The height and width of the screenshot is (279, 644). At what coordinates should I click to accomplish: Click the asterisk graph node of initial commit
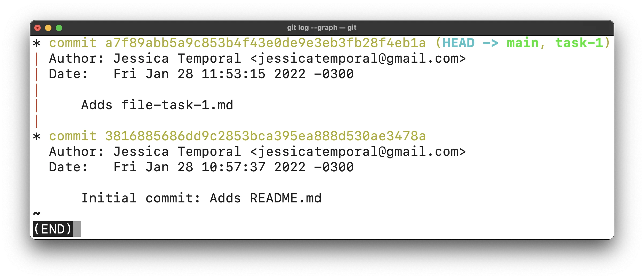[37, 137]
